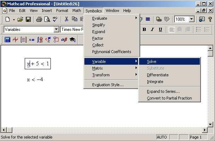Click the result x < -4
This screenshot has height=141, width=215.
35,80
